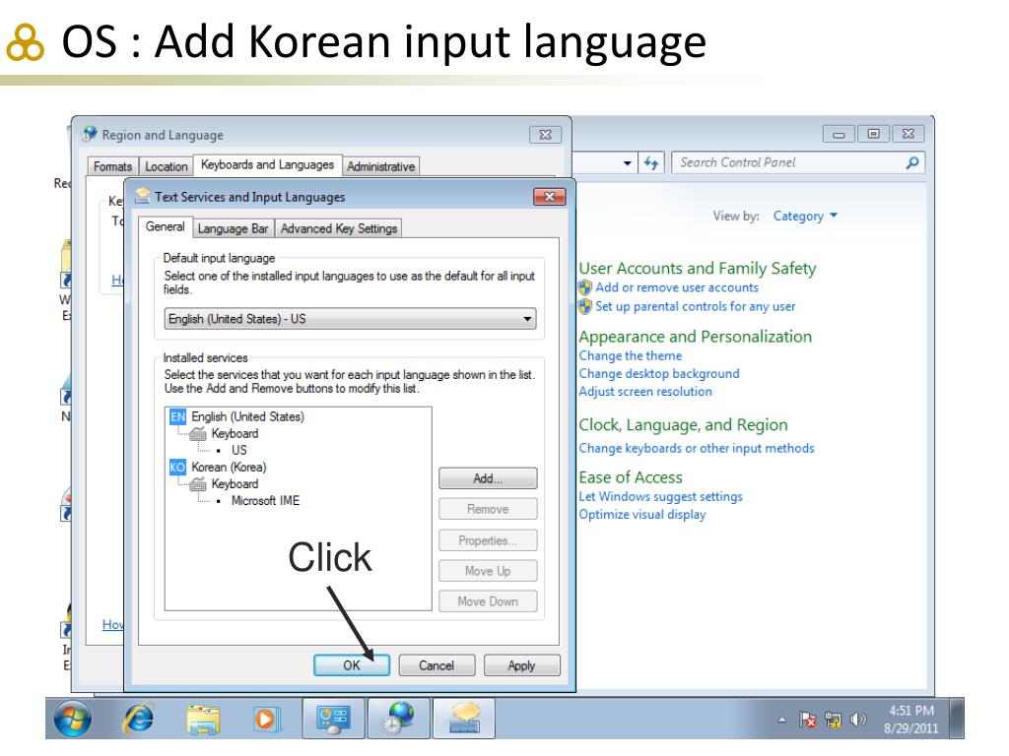Open Formats tab in Region and Language

(112, 166)
